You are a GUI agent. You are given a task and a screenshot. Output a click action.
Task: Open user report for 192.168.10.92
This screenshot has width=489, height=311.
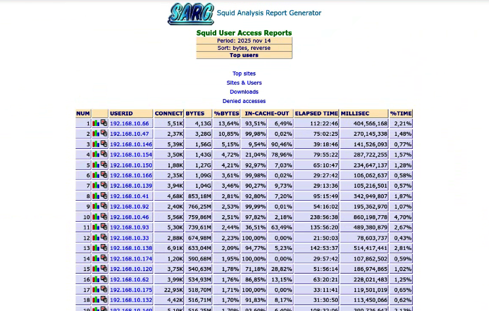[x=129, y=207]
